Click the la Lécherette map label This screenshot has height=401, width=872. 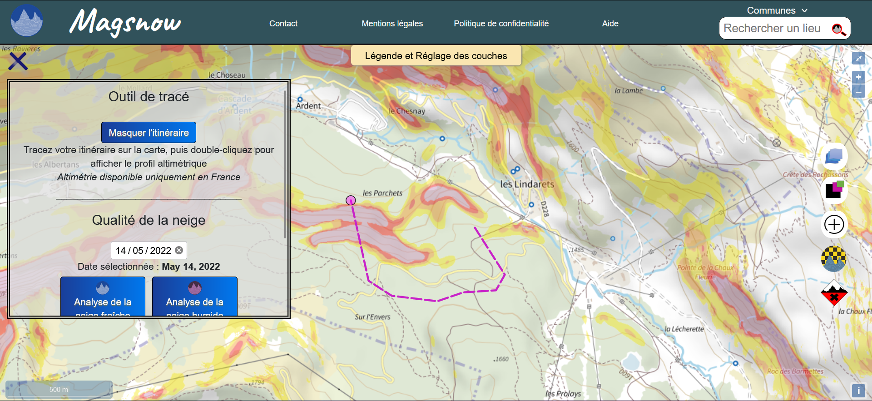click(x=684, y=329)
